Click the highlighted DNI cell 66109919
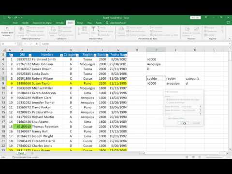The image size is (232, 174). coord(22,127)
